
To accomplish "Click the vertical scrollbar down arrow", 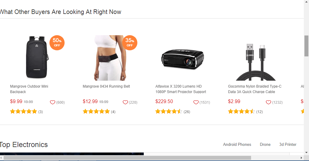I will [306, 153].
